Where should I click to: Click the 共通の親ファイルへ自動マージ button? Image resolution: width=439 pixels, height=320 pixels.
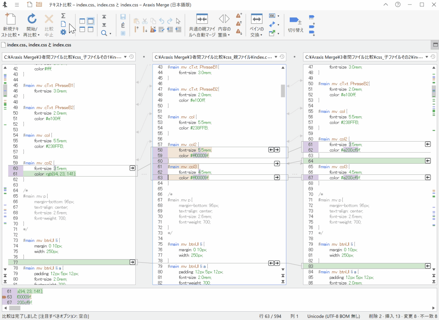tap(202, 19)
